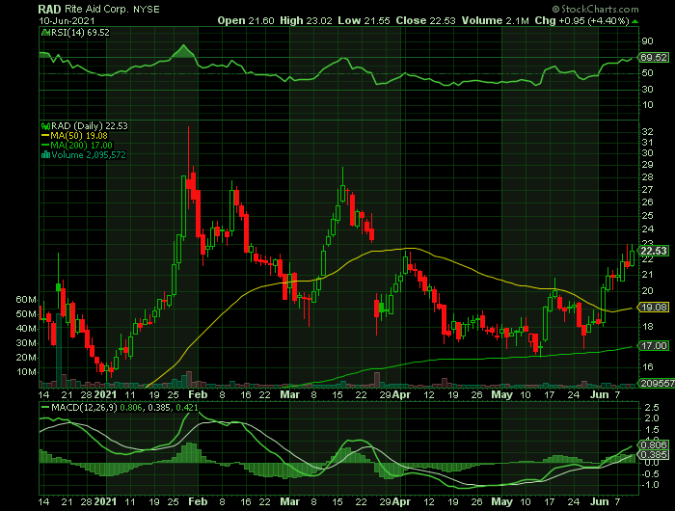Click the Feb label under the price panel

point(198,394)
